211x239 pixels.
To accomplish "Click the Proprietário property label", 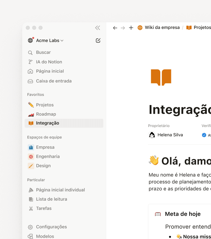I will point(159,126).
